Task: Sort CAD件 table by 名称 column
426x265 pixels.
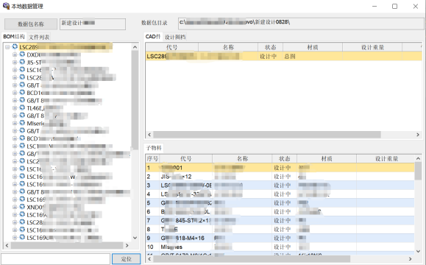Action: (x=228, y=47)
